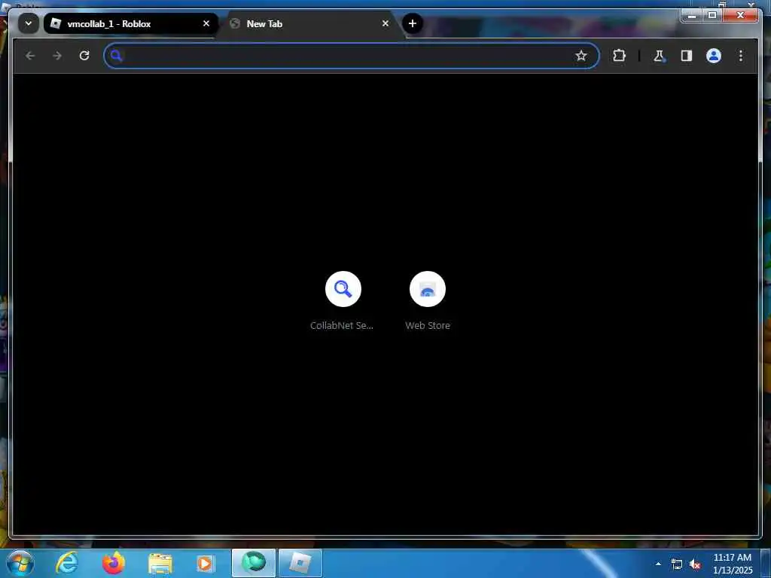Show hidden tray icons arrow
The image size is (771, 578).
tap(658, 564)
